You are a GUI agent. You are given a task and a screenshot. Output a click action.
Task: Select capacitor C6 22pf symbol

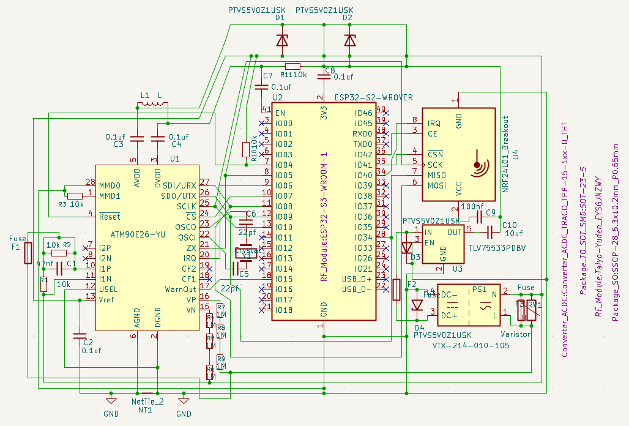(x=246, y=222)
